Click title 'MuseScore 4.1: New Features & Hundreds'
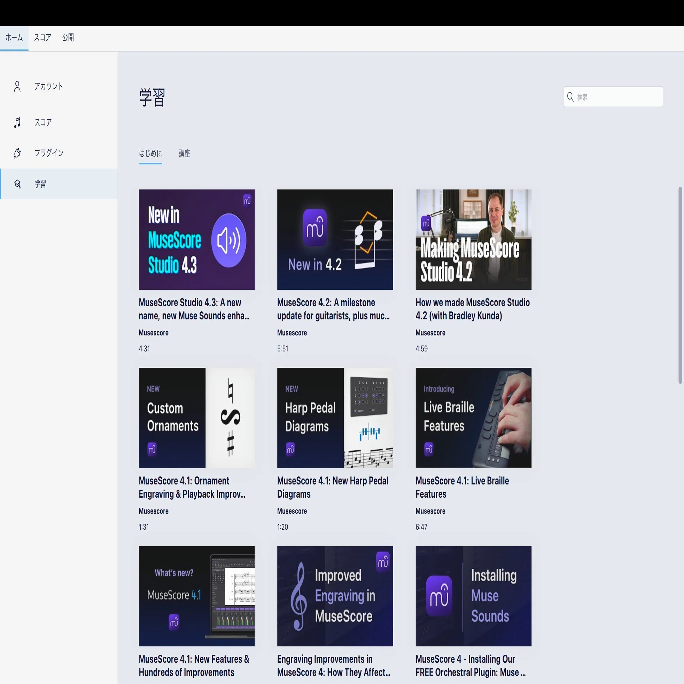This screenshot has height=684, width=684. tap(194, 666)
